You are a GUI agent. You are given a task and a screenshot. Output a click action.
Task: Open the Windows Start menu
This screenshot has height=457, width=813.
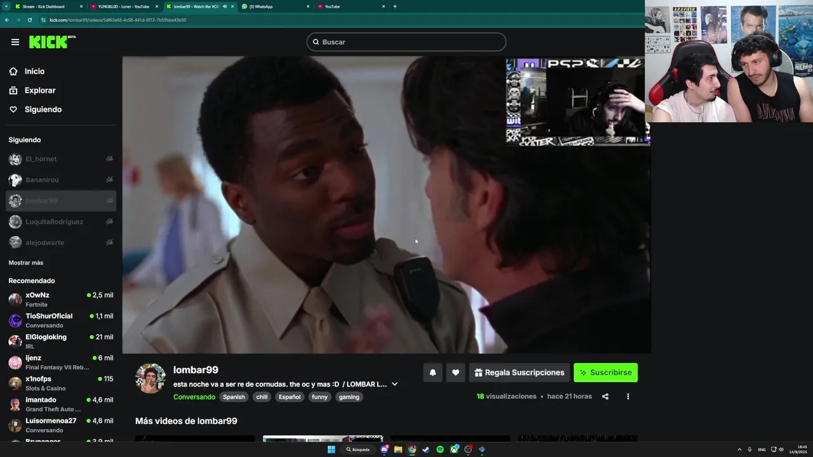pyautogui.click(x=331, y=449)
